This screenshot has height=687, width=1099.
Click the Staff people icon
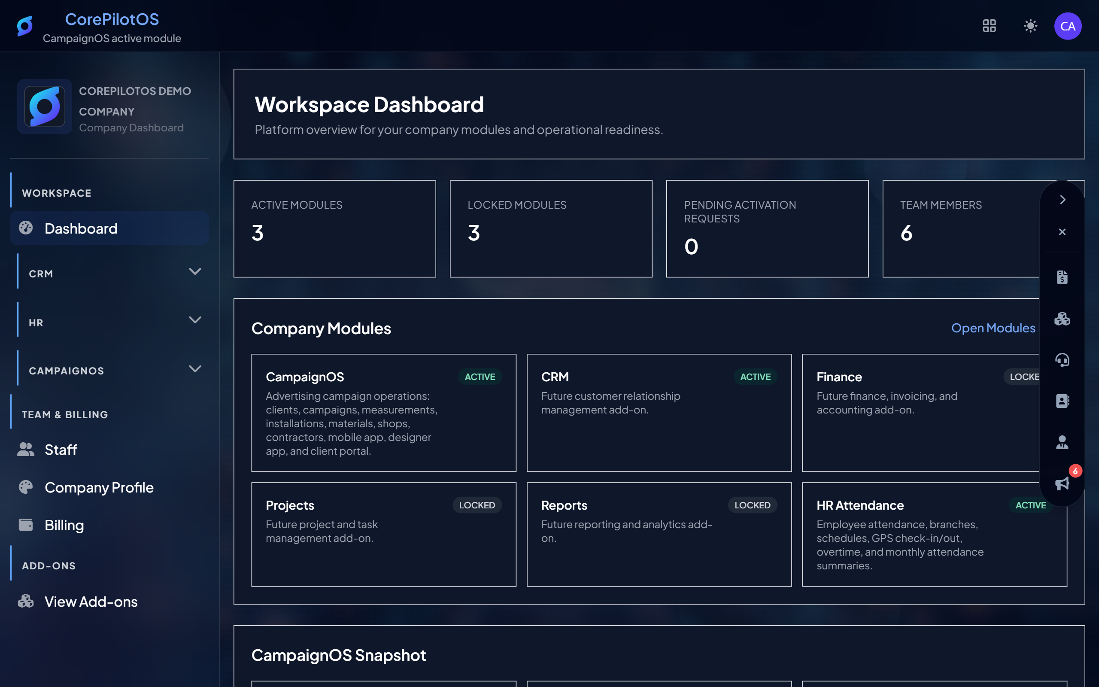pyautogui.click(x=26, y=450)
